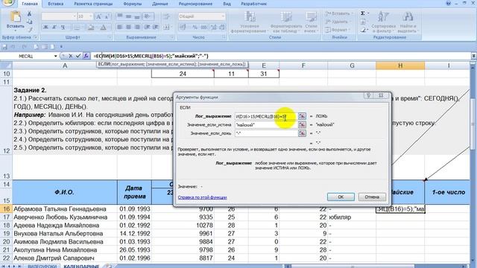Click Отмена to cancel the dialog
This screenshot has width=477, height=268.
(x=372, y=197)
